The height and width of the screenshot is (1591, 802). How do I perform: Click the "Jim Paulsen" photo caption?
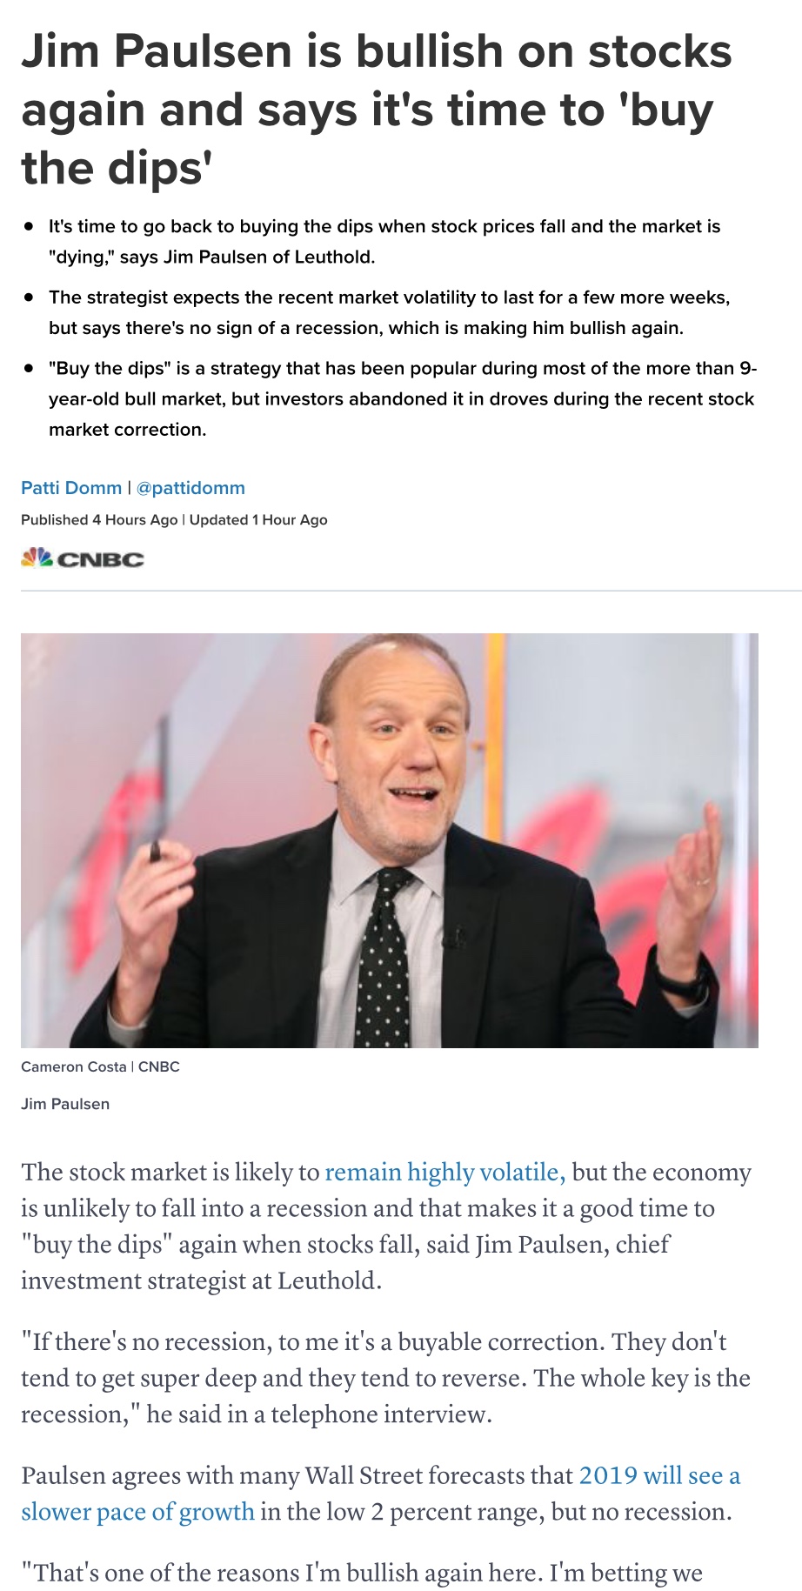point(65,1104)
